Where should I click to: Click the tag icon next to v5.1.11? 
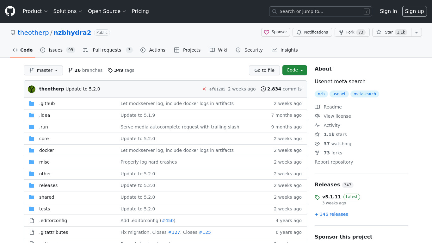click(317, 197)
